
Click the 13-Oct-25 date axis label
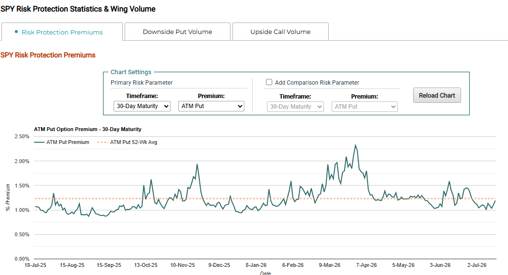coord(146,265)
